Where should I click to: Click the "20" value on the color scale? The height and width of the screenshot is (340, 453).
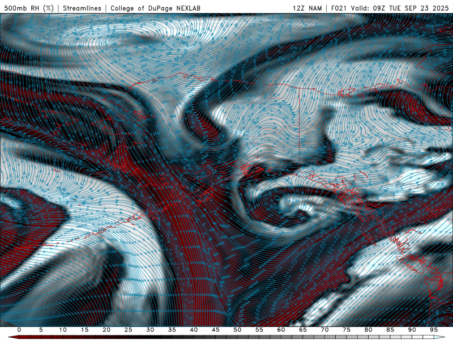pyautogui.click(x=106, y=330)
